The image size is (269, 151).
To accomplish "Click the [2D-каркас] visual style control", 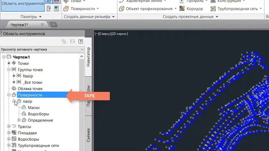I will point(119,34).
